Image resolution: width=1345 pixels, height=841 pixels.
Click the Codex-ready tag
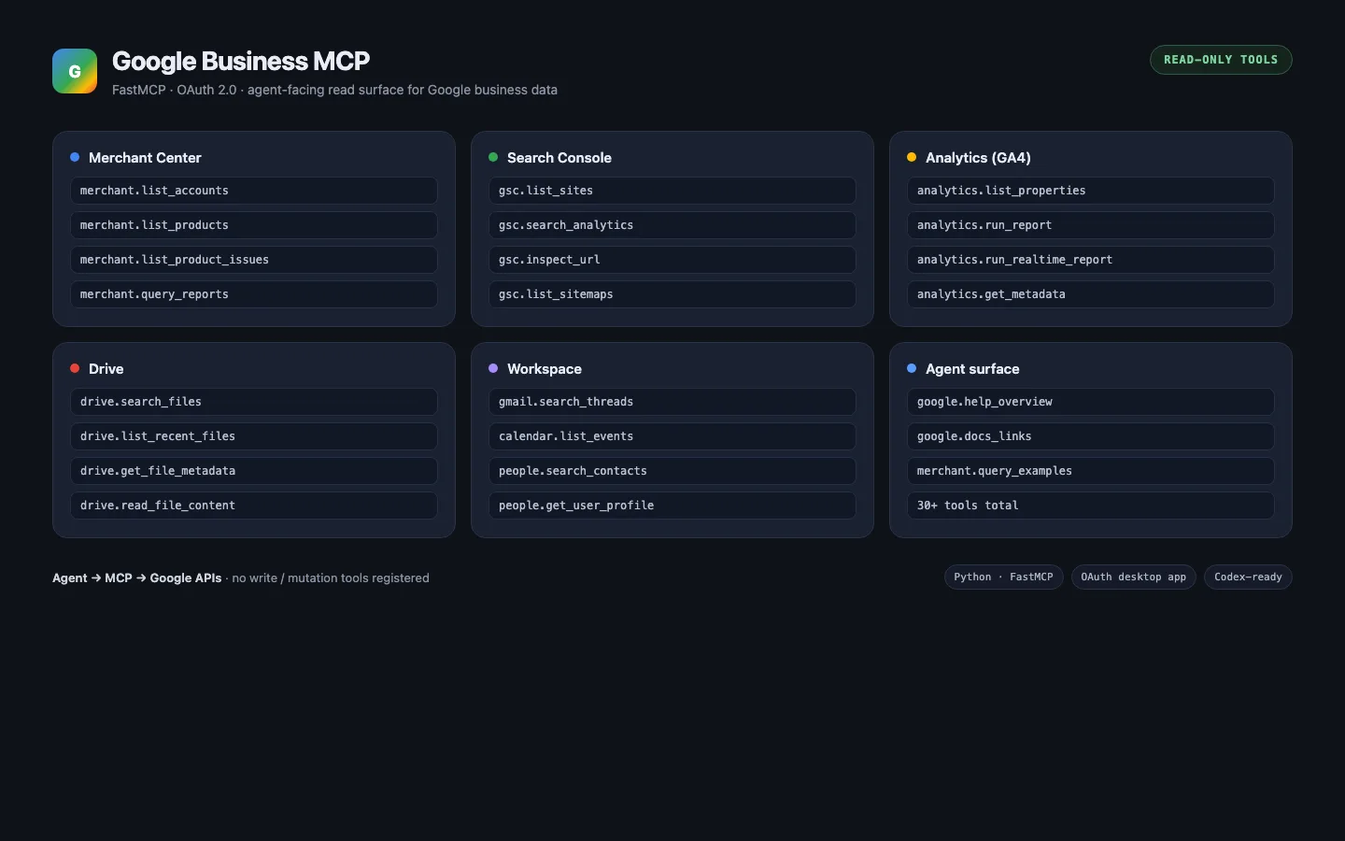click(1248, 577)
